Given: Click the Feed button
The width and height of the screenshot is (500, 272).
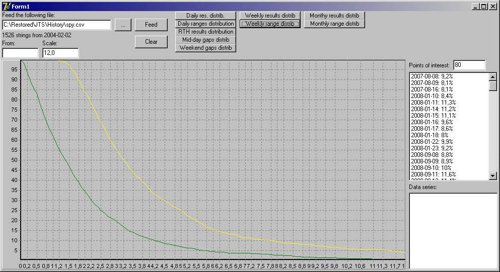Looking at the screenshot, I should click(151, 25).
